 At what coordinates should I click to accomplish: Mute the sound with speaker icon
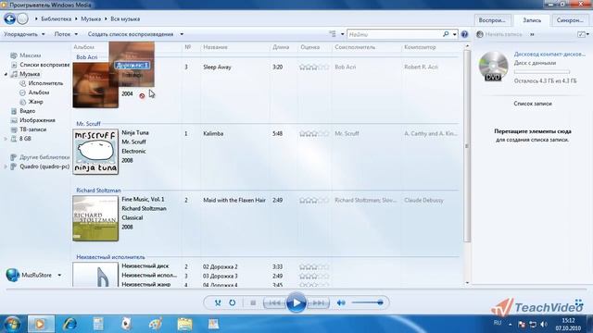click(341, 302)
